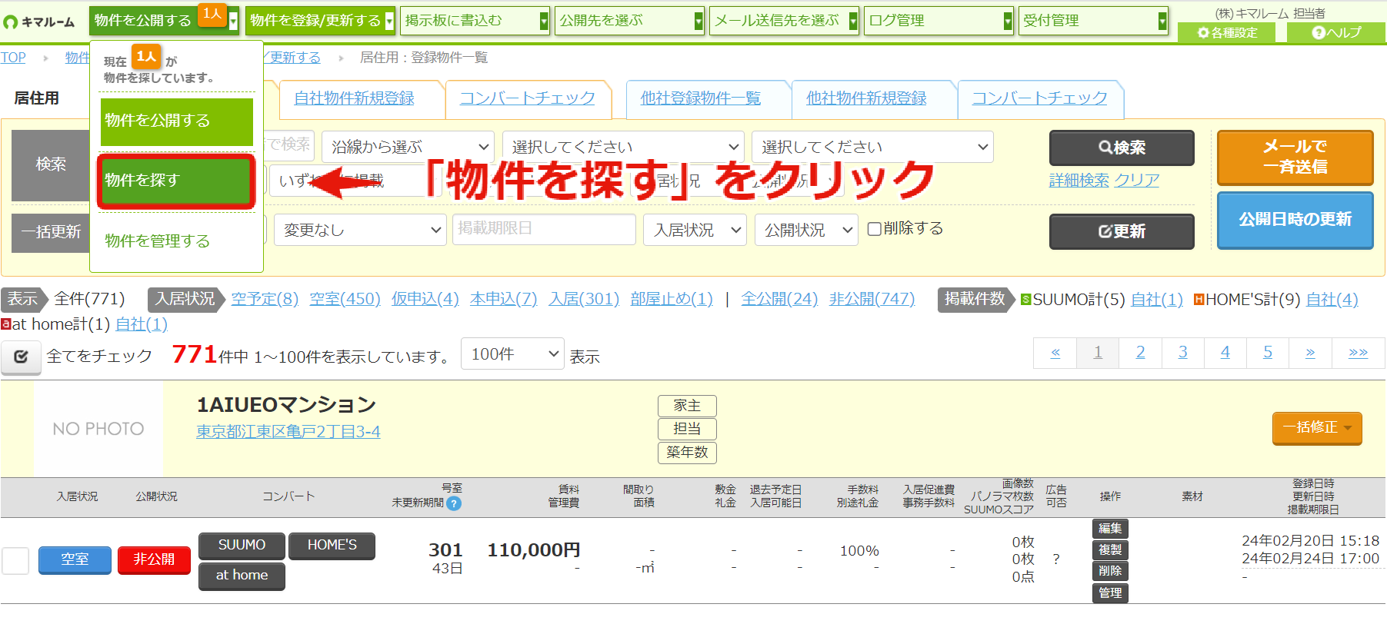Click the dark 検索 button with magnifier

click(x=1122, y=148)
